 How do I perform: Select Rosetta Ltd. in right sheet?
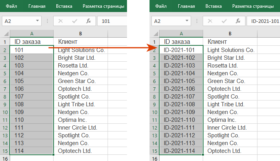[230, 66]
